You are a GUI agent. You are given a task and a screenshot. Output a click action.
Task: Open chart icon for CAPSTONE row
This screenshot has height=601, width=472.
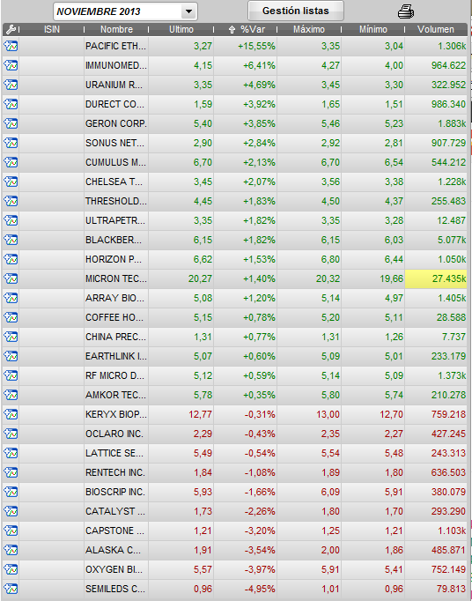11,531
